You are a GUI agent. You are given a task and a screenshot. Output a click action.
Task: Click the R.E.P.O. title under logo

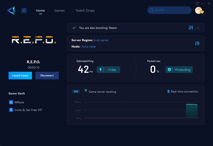[x=34, y=62]
